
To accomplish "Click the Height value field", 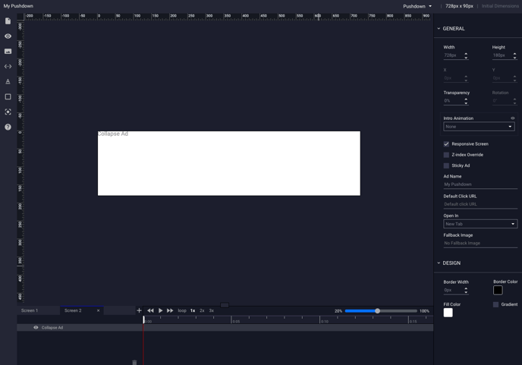I will [x=502, y=55].
